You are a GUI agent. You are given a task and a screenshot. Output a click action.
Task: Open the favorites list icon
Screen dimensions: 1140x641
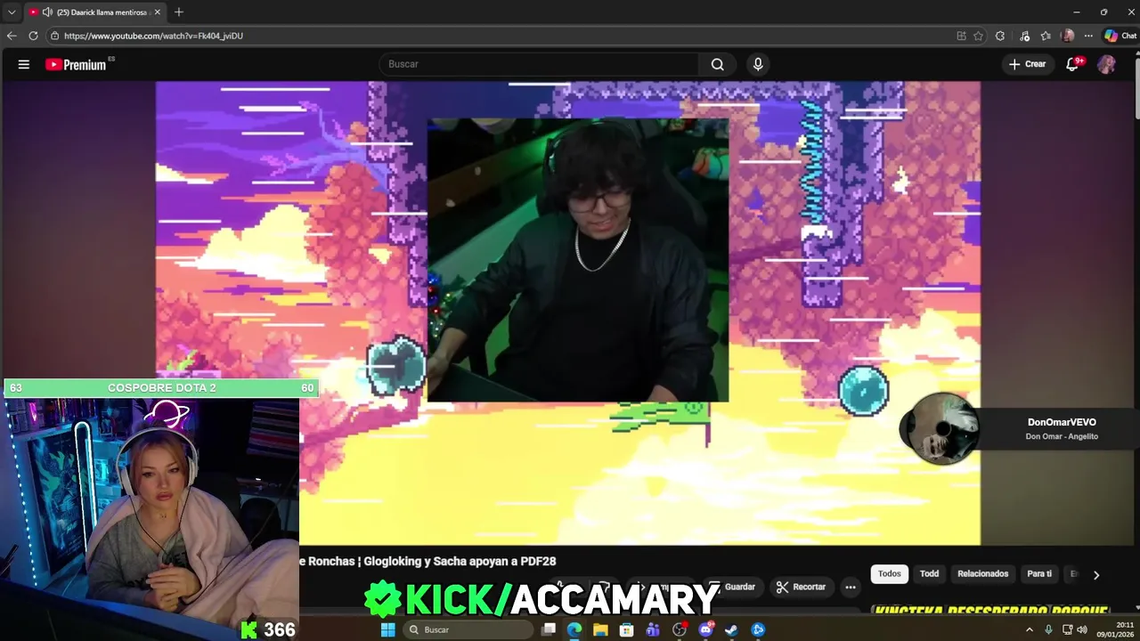coord(1046,36)
